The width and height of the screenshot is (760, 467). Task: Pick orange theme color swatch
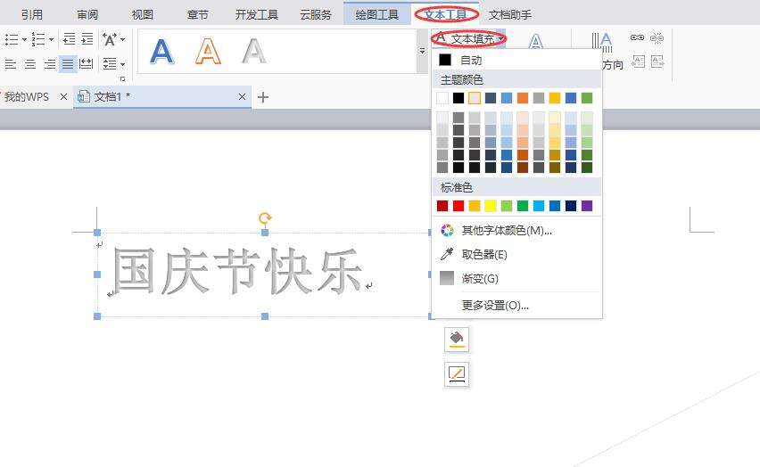coord(523,98)
